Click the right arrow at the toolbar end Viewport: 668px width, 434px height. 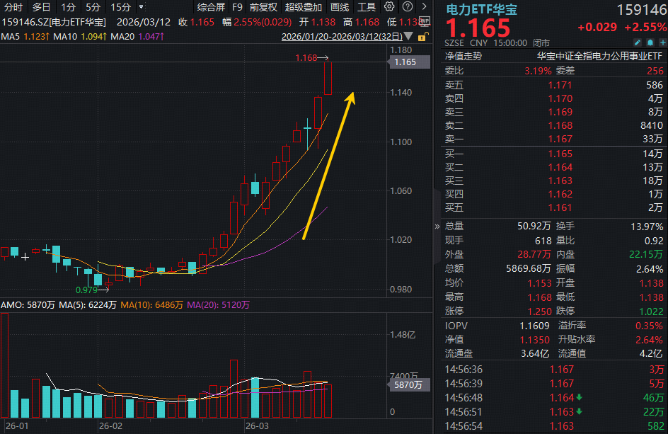click(424, 6)
